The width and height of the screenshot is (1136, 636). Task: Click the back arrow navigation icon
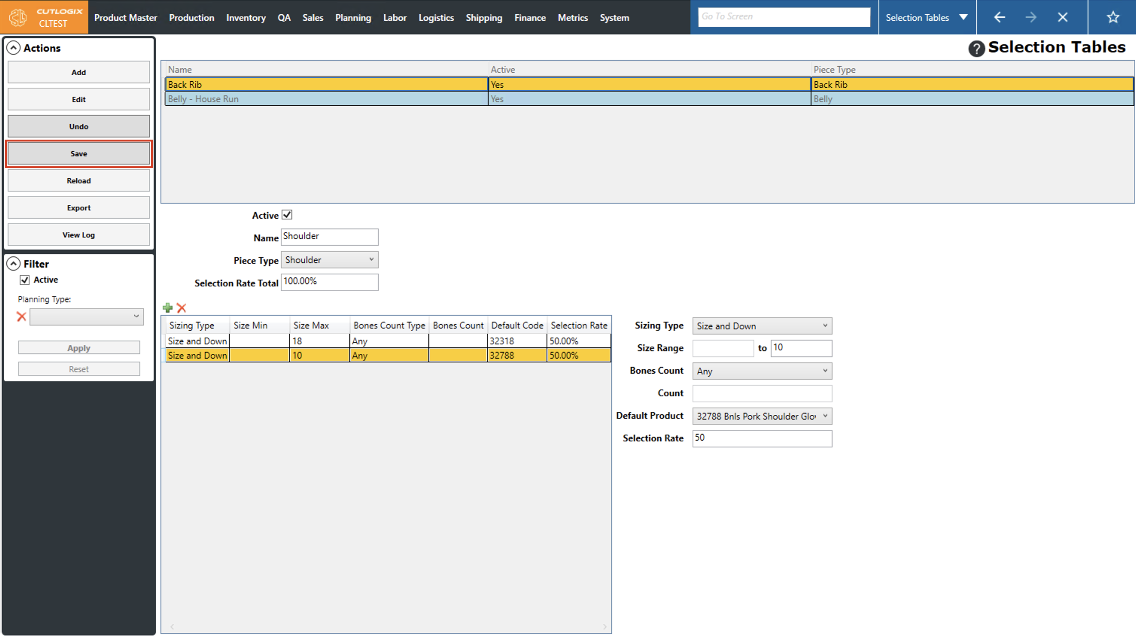(999, 17)
